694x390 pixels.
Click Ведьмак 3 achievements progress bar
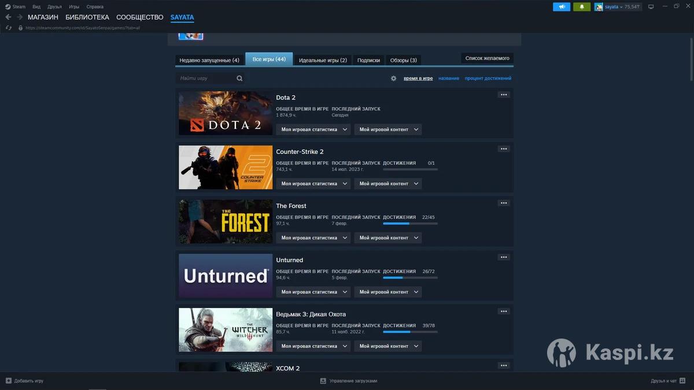pyautogui.click(x=410, y=332)
